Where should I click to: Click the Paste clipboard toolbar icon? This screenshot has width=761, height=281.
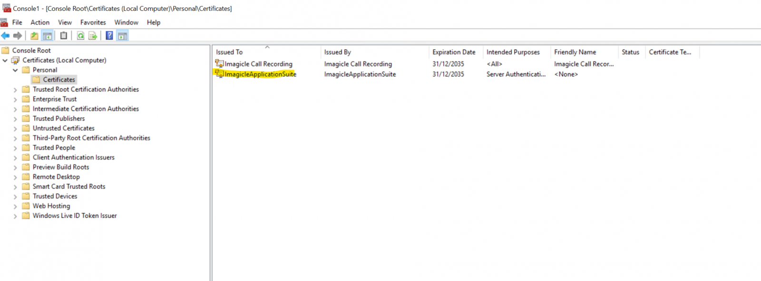(x=63, y=36)
